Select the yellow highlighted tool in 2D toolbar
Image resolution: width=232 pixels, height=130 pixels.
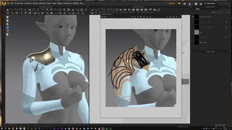click(96, 10)
